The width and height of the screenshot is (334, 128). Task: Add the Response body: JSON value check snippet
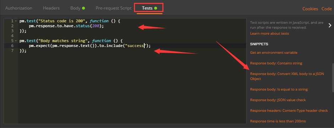coord(278,100)
